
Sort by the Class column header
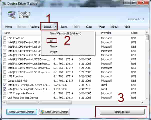(134, 33)
